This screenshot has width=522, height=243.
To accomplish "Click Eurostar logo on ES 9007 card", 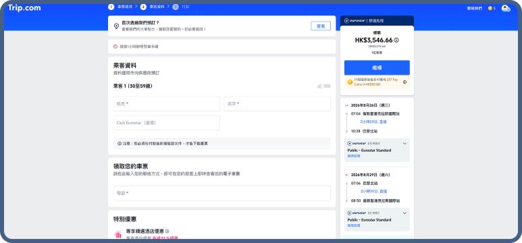I will 357,213.
